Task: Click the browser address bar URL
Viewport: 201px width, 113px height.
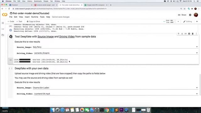Action: click(61, 9)
